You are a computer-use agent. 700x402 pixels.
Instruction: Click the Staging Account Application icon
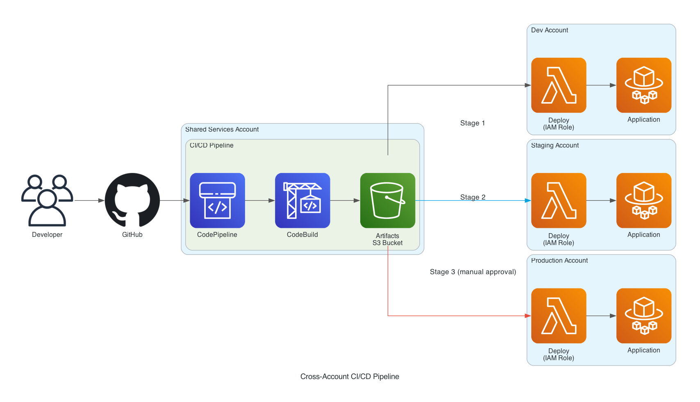point(644,200)
